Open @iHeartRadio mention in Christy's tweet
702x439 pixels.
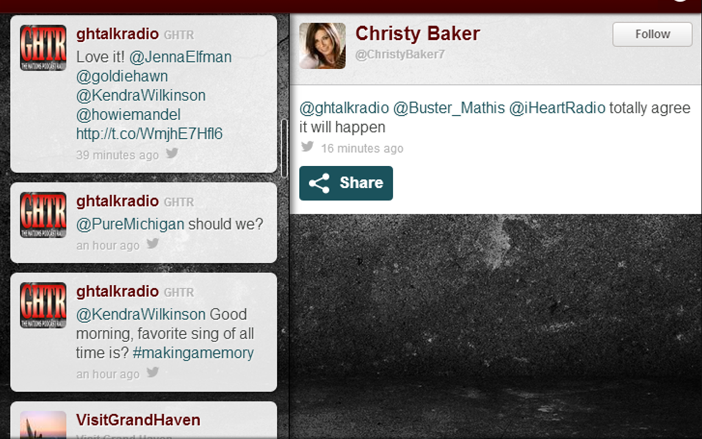click(x=557, y=108)
